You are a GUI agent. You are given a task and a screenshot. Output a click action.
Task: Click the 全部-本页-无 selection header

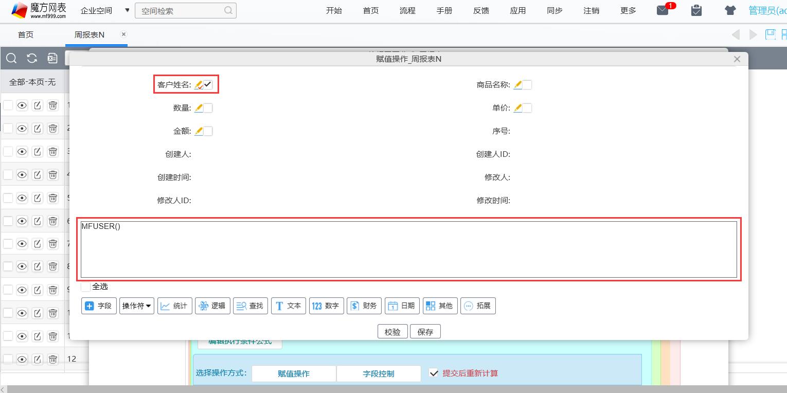click(32, 82)
